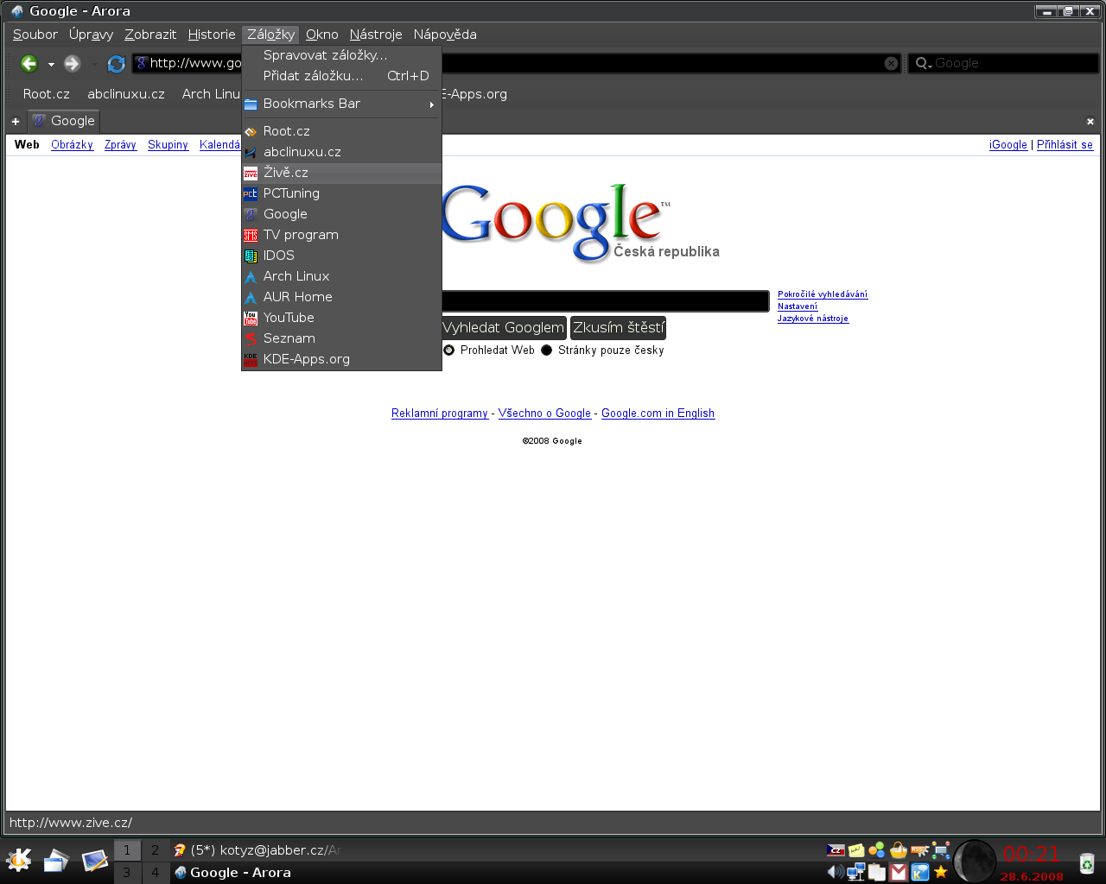Open Google.com in English link

(658, 414)
